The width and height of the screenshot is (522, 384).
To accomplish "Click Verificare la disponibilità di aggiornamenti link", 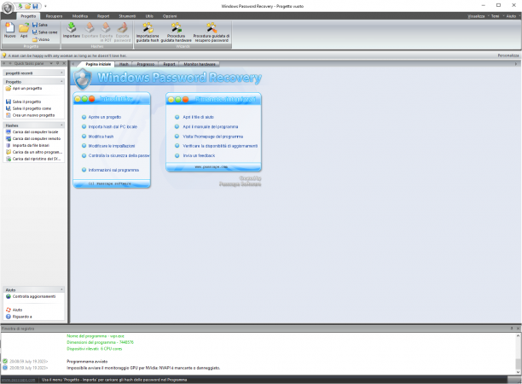I will click(220, 146).
